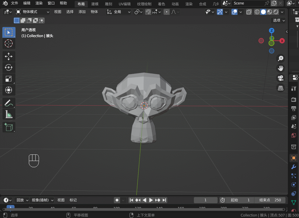Image resolution: width=299 pixels, height=218 pixels.
Task: Open the Object Data properties tab (green triangle)
Action: coord(294,203)
